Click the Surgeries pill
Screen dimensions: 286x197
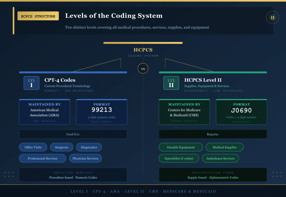[61, 147]
